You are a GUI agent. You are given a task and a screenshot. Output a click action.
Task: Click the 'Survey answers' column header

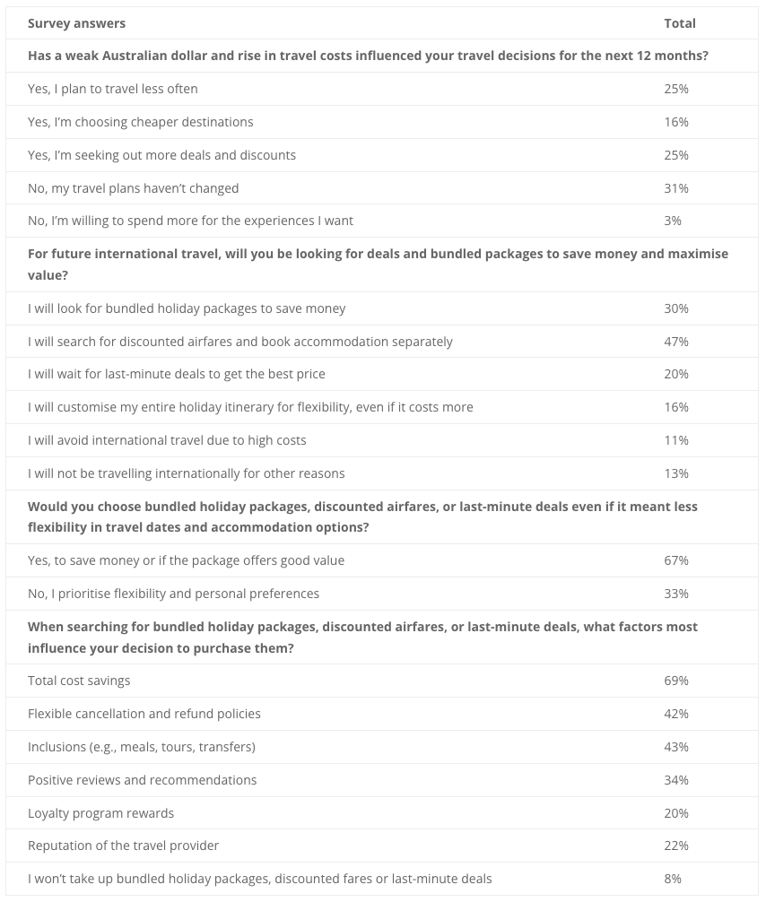click(x=76, y=23)
